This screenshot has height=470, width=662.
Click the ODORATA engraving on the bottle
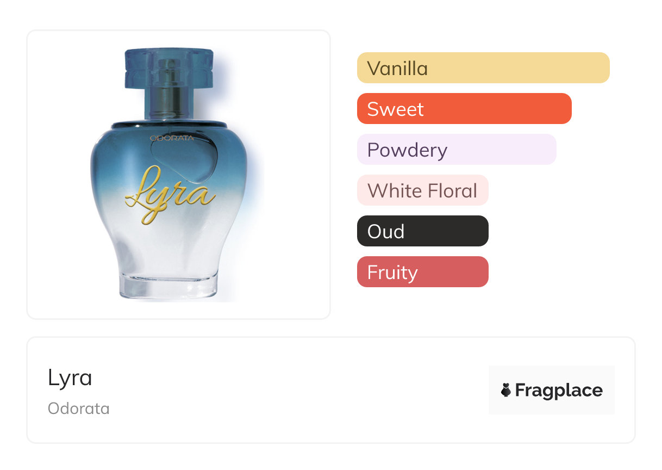tap(172, 139)
